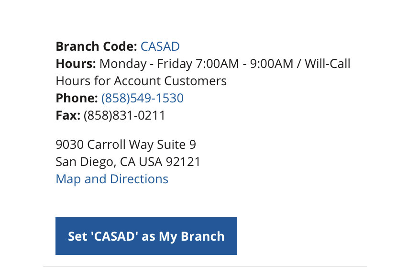Click the bold Branch Code label
396x267 pixels.
[97, 46]
